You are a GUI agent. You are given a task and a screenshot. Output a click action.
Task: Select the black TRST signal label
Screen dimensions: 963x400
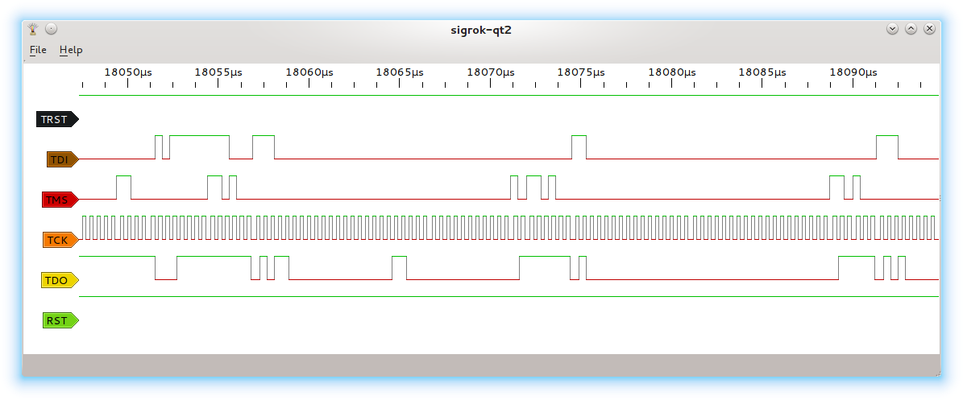(56, 119)
